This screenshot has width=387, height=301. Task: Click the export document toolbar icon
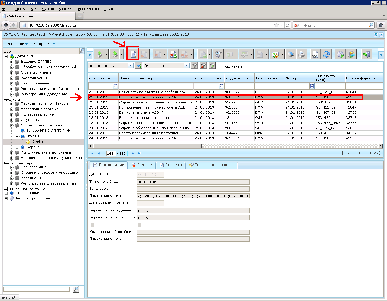point(115,55)
